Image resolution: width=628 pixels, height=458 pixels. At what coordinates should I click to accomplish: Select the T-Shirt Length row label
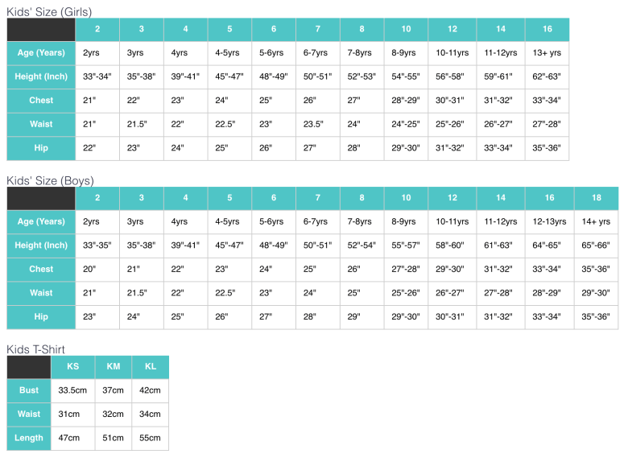(29, 439)
